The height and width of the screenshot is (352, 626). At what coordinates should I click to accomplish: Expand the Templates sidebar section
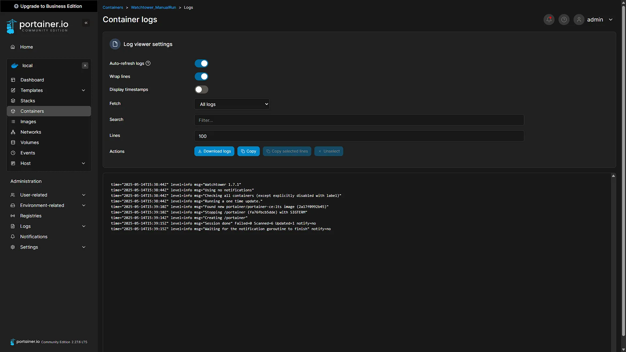coord(49,90)
